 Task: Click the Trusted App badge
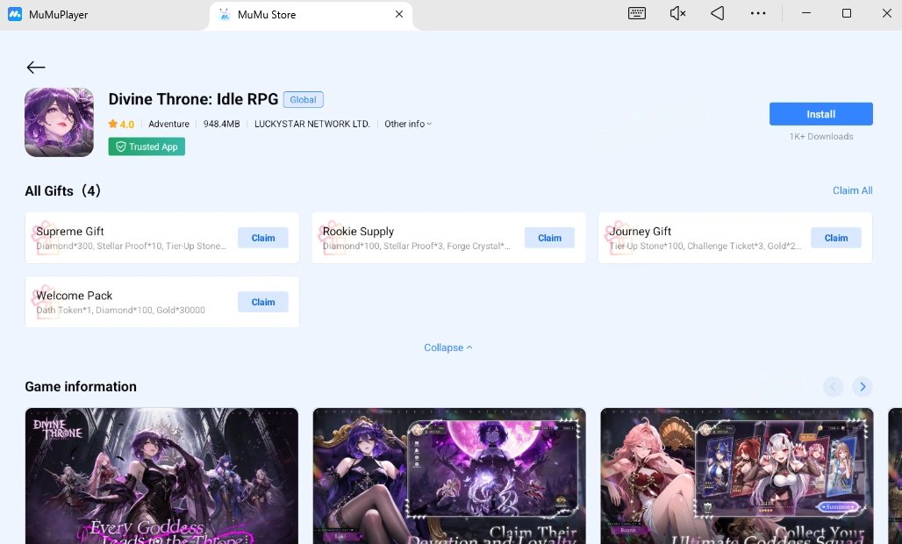click(147, 147)
